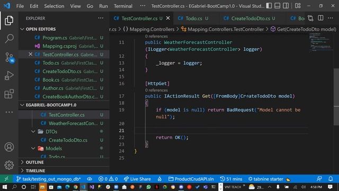Publish changes cloud icon in status bar
Image resolution: width=339 pixels, height=191 pixels.
[x=90, y=179]
